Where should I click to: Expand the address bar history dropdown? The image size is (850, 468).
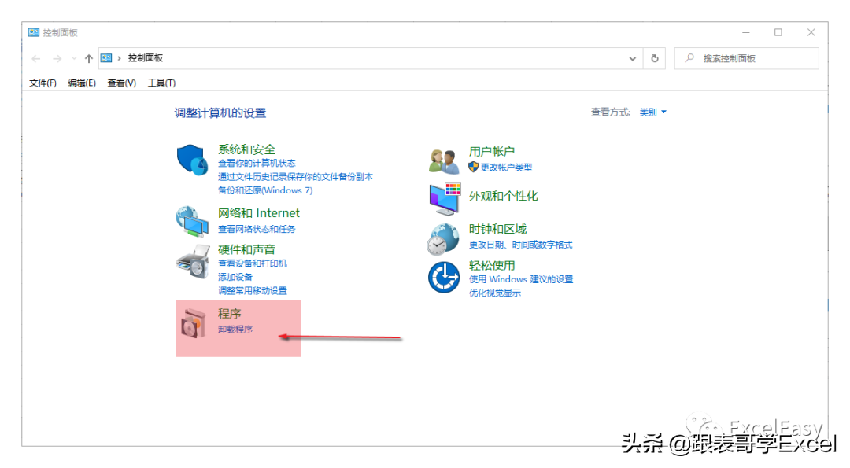(632, 58)
